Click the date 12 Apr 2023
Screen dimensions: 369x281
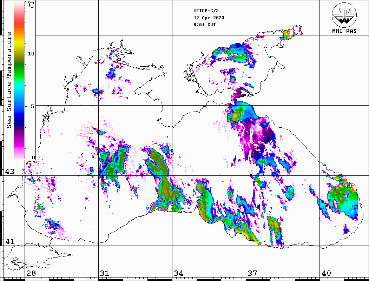click(x=209, y=18)
